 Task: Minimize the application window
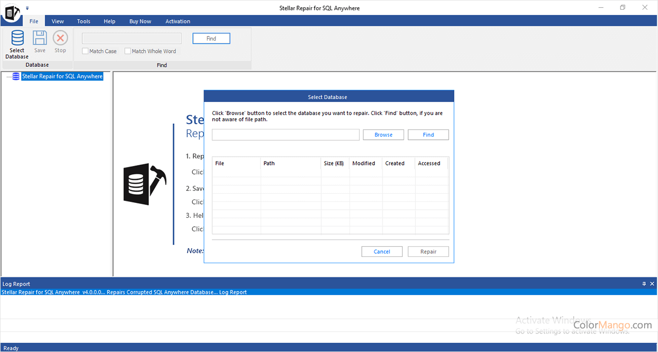(x=600, y=7)
